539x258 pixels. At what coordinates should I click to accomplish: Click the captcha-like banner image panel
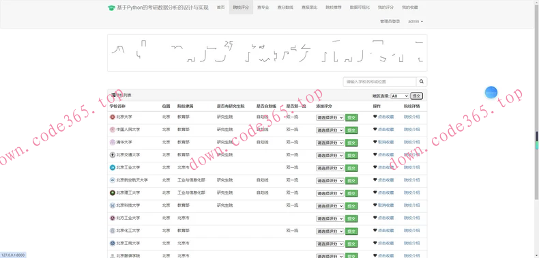point(267,53)
